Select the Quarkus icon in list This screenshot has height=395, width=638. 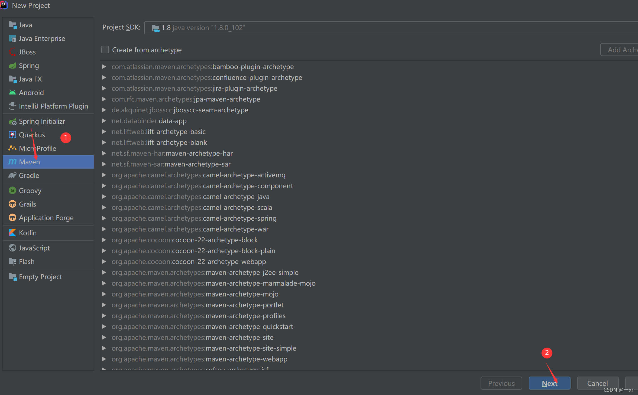click(12, 135)
